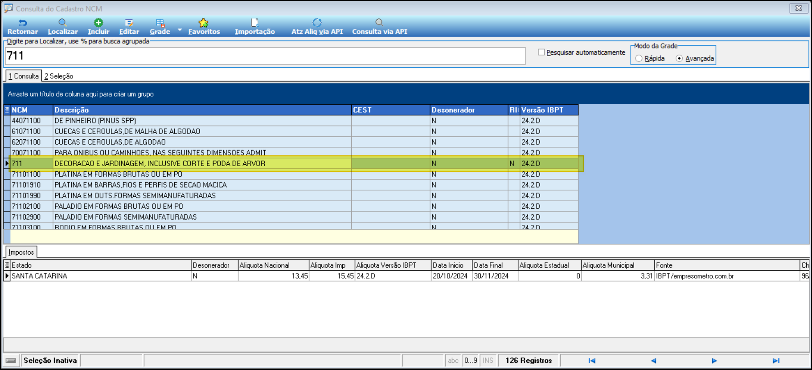812x370 pixels.
Task: Click the Estado column header
Action: (x=101, y=265)
